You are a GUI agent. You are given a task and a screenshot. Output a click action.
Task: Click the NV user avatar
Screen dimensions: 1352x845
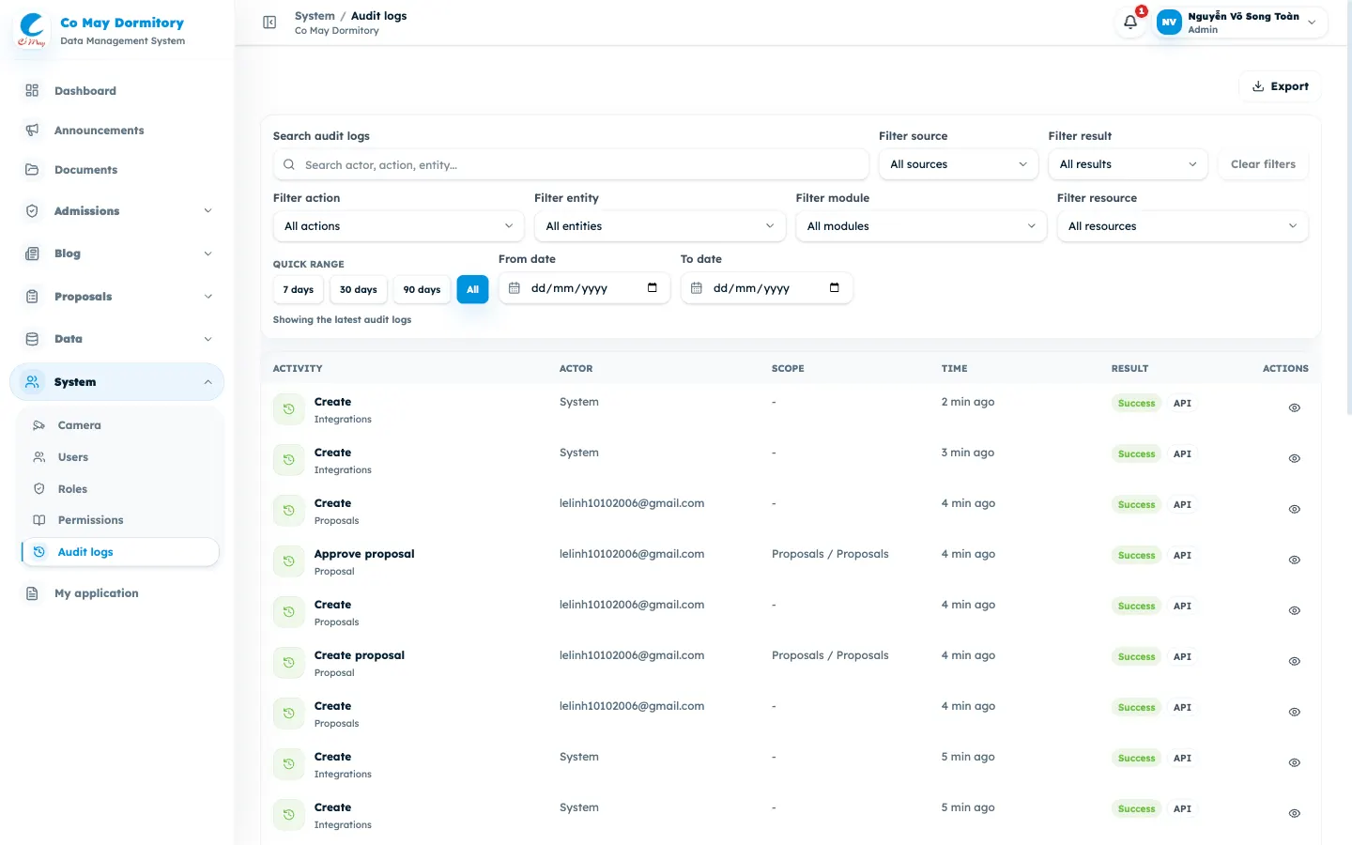coord(1169,23)
